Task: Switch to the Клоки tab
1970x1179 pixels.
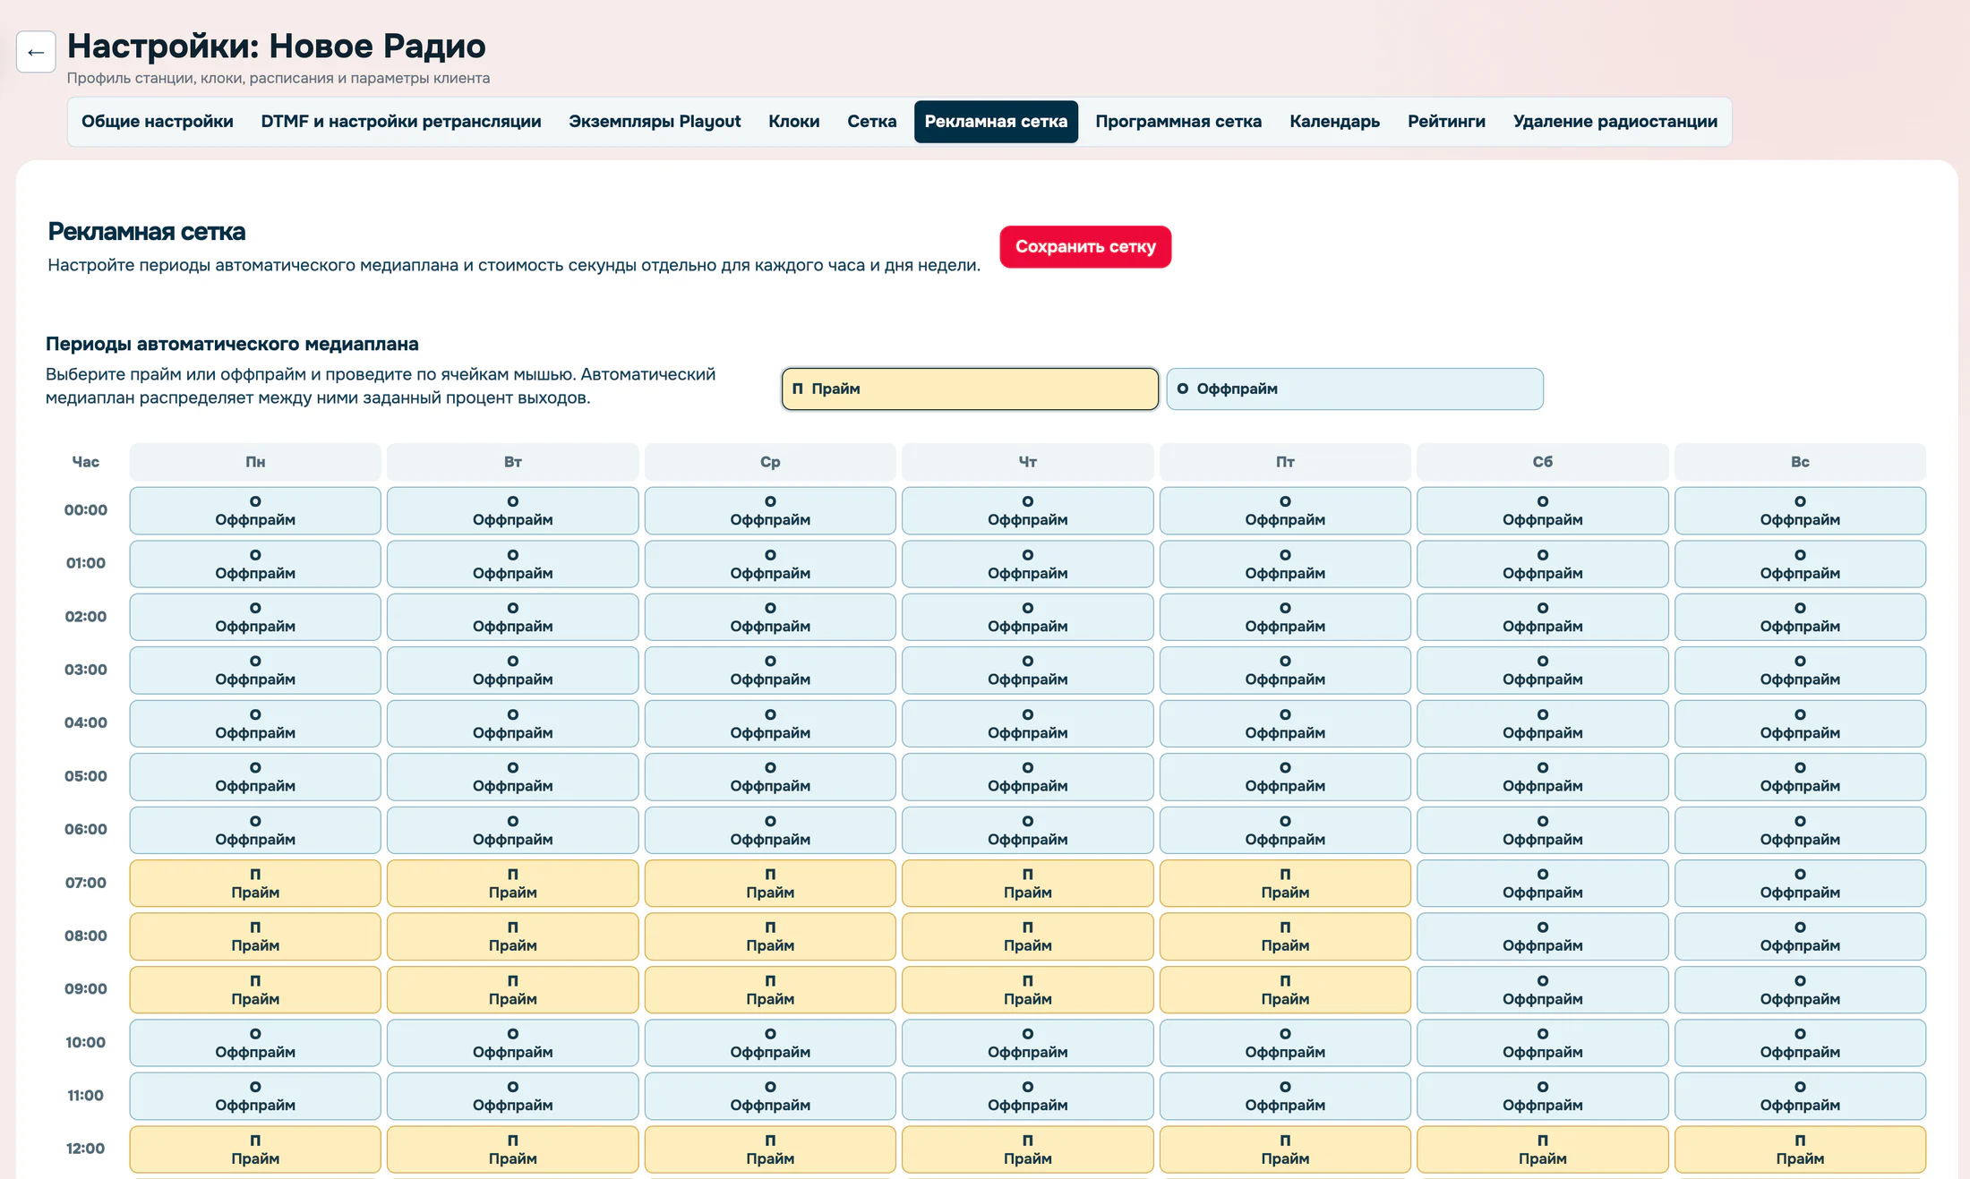Action: coord(794,122)
